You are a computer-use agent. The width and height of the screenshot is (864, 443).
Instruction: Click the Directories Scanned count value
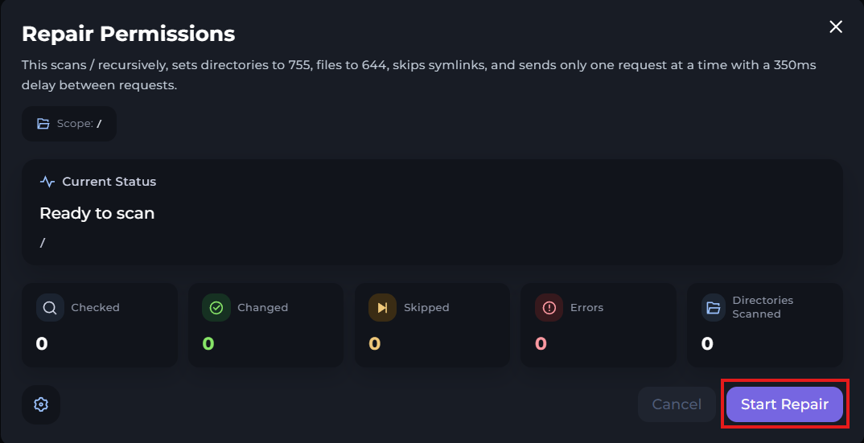707,344
